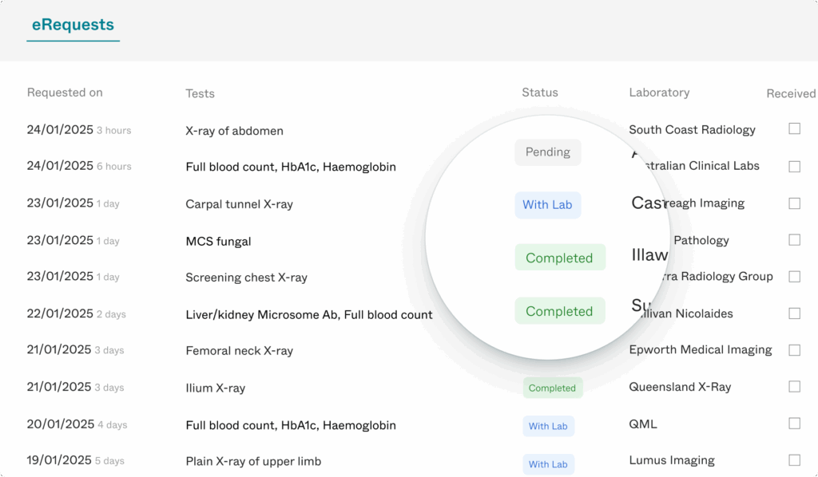Toggle Received checkbox for Epworth Medical Imaging
This screenshot has height=477, width=818.
[x=794, y=350]
